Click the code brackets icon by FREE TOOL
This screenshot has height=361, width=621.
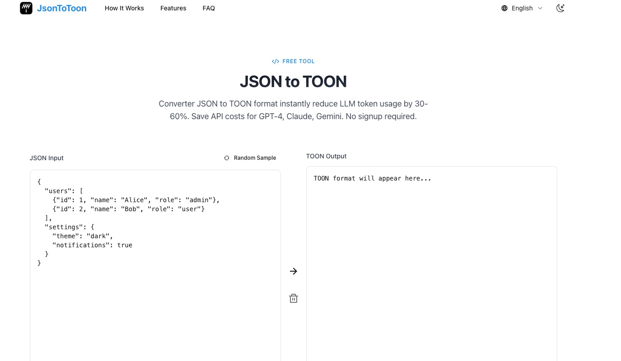(275, 61)
